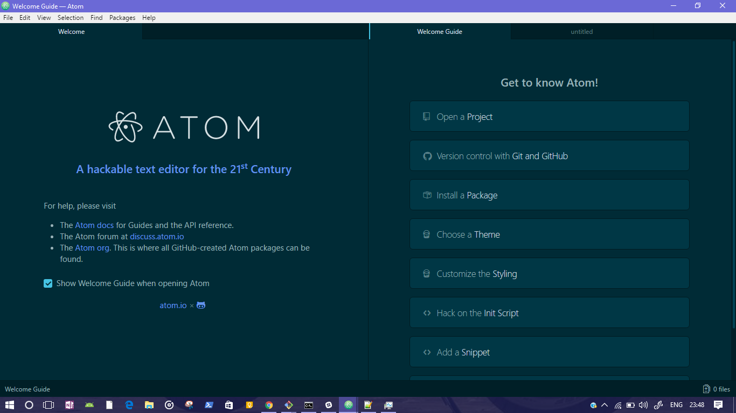Switch to the Welcome tab

pos(71,32)
